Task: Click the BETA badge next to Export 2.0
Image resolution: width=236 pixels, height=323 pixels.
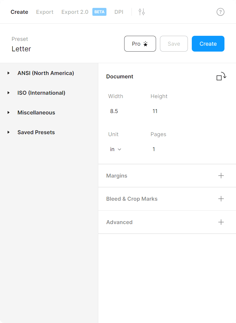Action: point(99,12)
